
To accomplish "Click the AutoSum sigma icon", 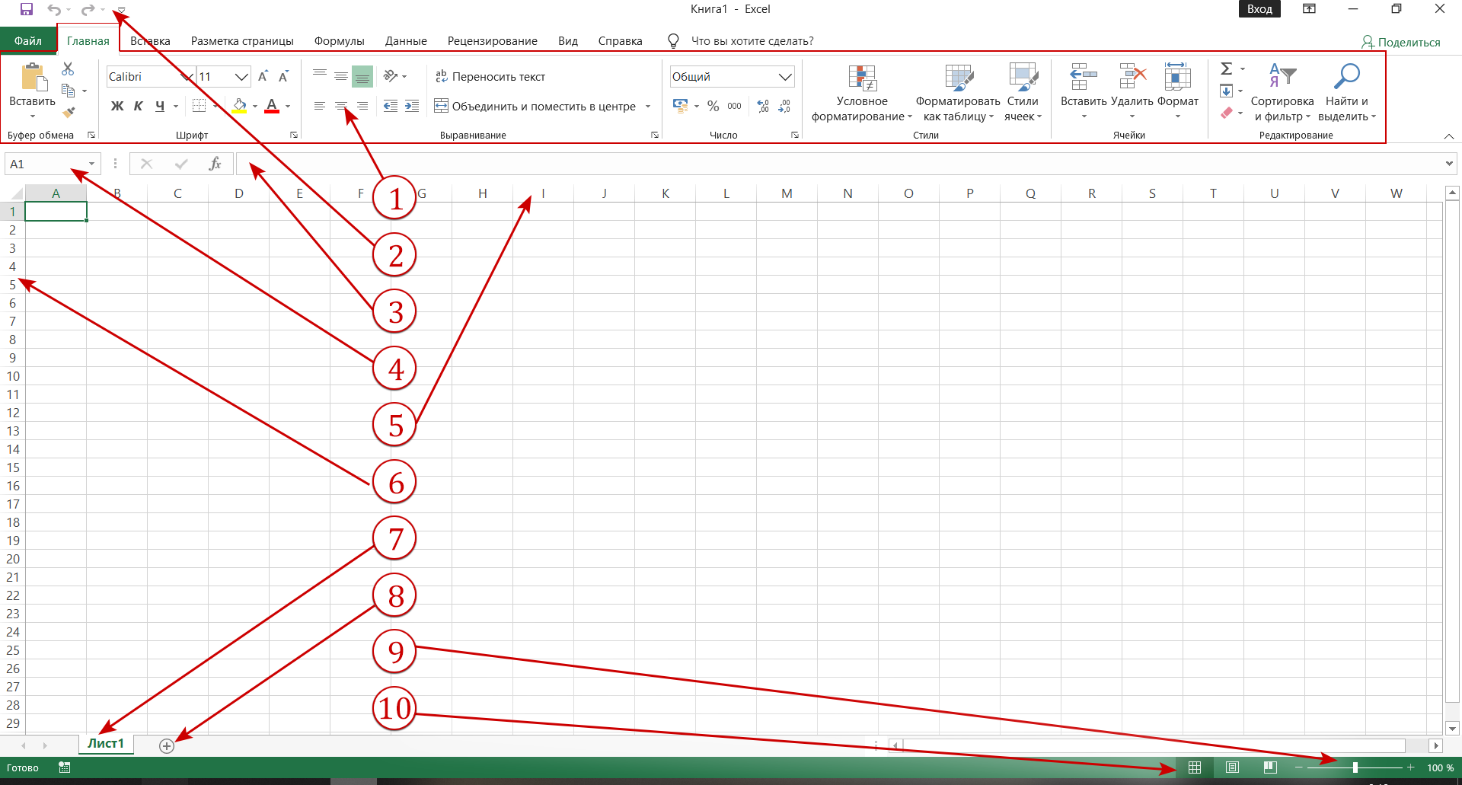I will click(x=1226, y=69).
